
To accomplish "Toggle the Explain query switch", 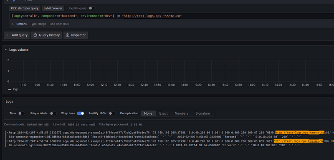I will [x=92, y=8].
